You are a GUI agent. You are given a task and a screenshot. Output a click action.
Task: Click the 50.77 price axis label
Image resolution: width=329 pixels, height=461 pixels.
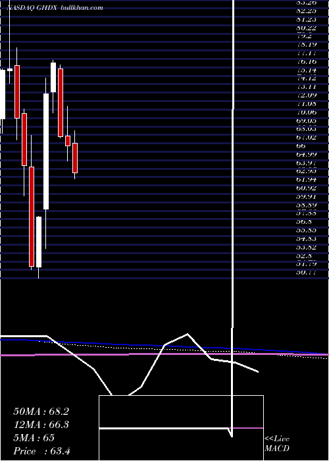coord(307,273)
